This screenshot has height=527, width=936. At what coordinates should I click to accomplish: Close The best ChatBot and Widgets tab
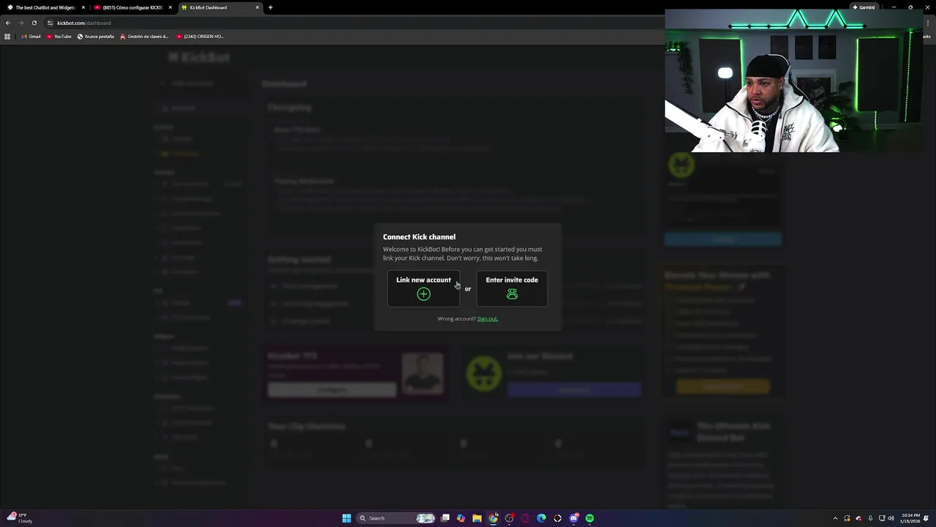(83, 7)
